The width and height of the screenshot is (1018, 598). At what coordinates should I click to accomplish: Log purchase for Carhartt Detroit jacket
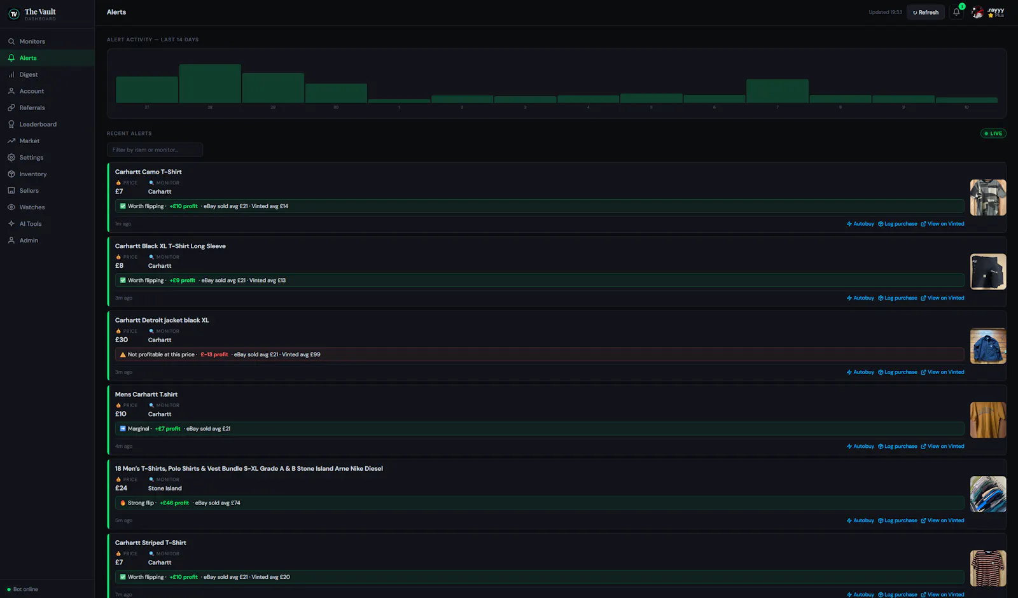coord(897,372)
